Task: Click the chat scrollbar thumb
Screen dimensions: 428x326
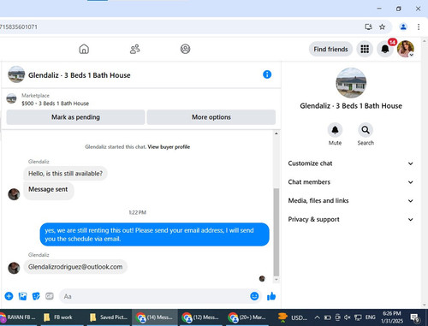Action: pos(276,232)
